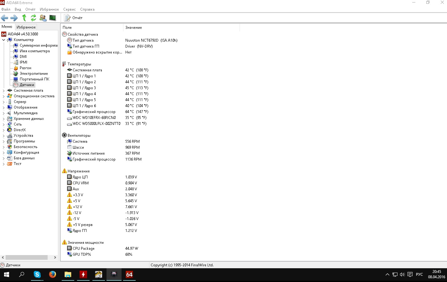Viewport: 447px width, 282px height.
Task: Click the green monitor icon in the toolbar
Action: [x=53, y=18]
